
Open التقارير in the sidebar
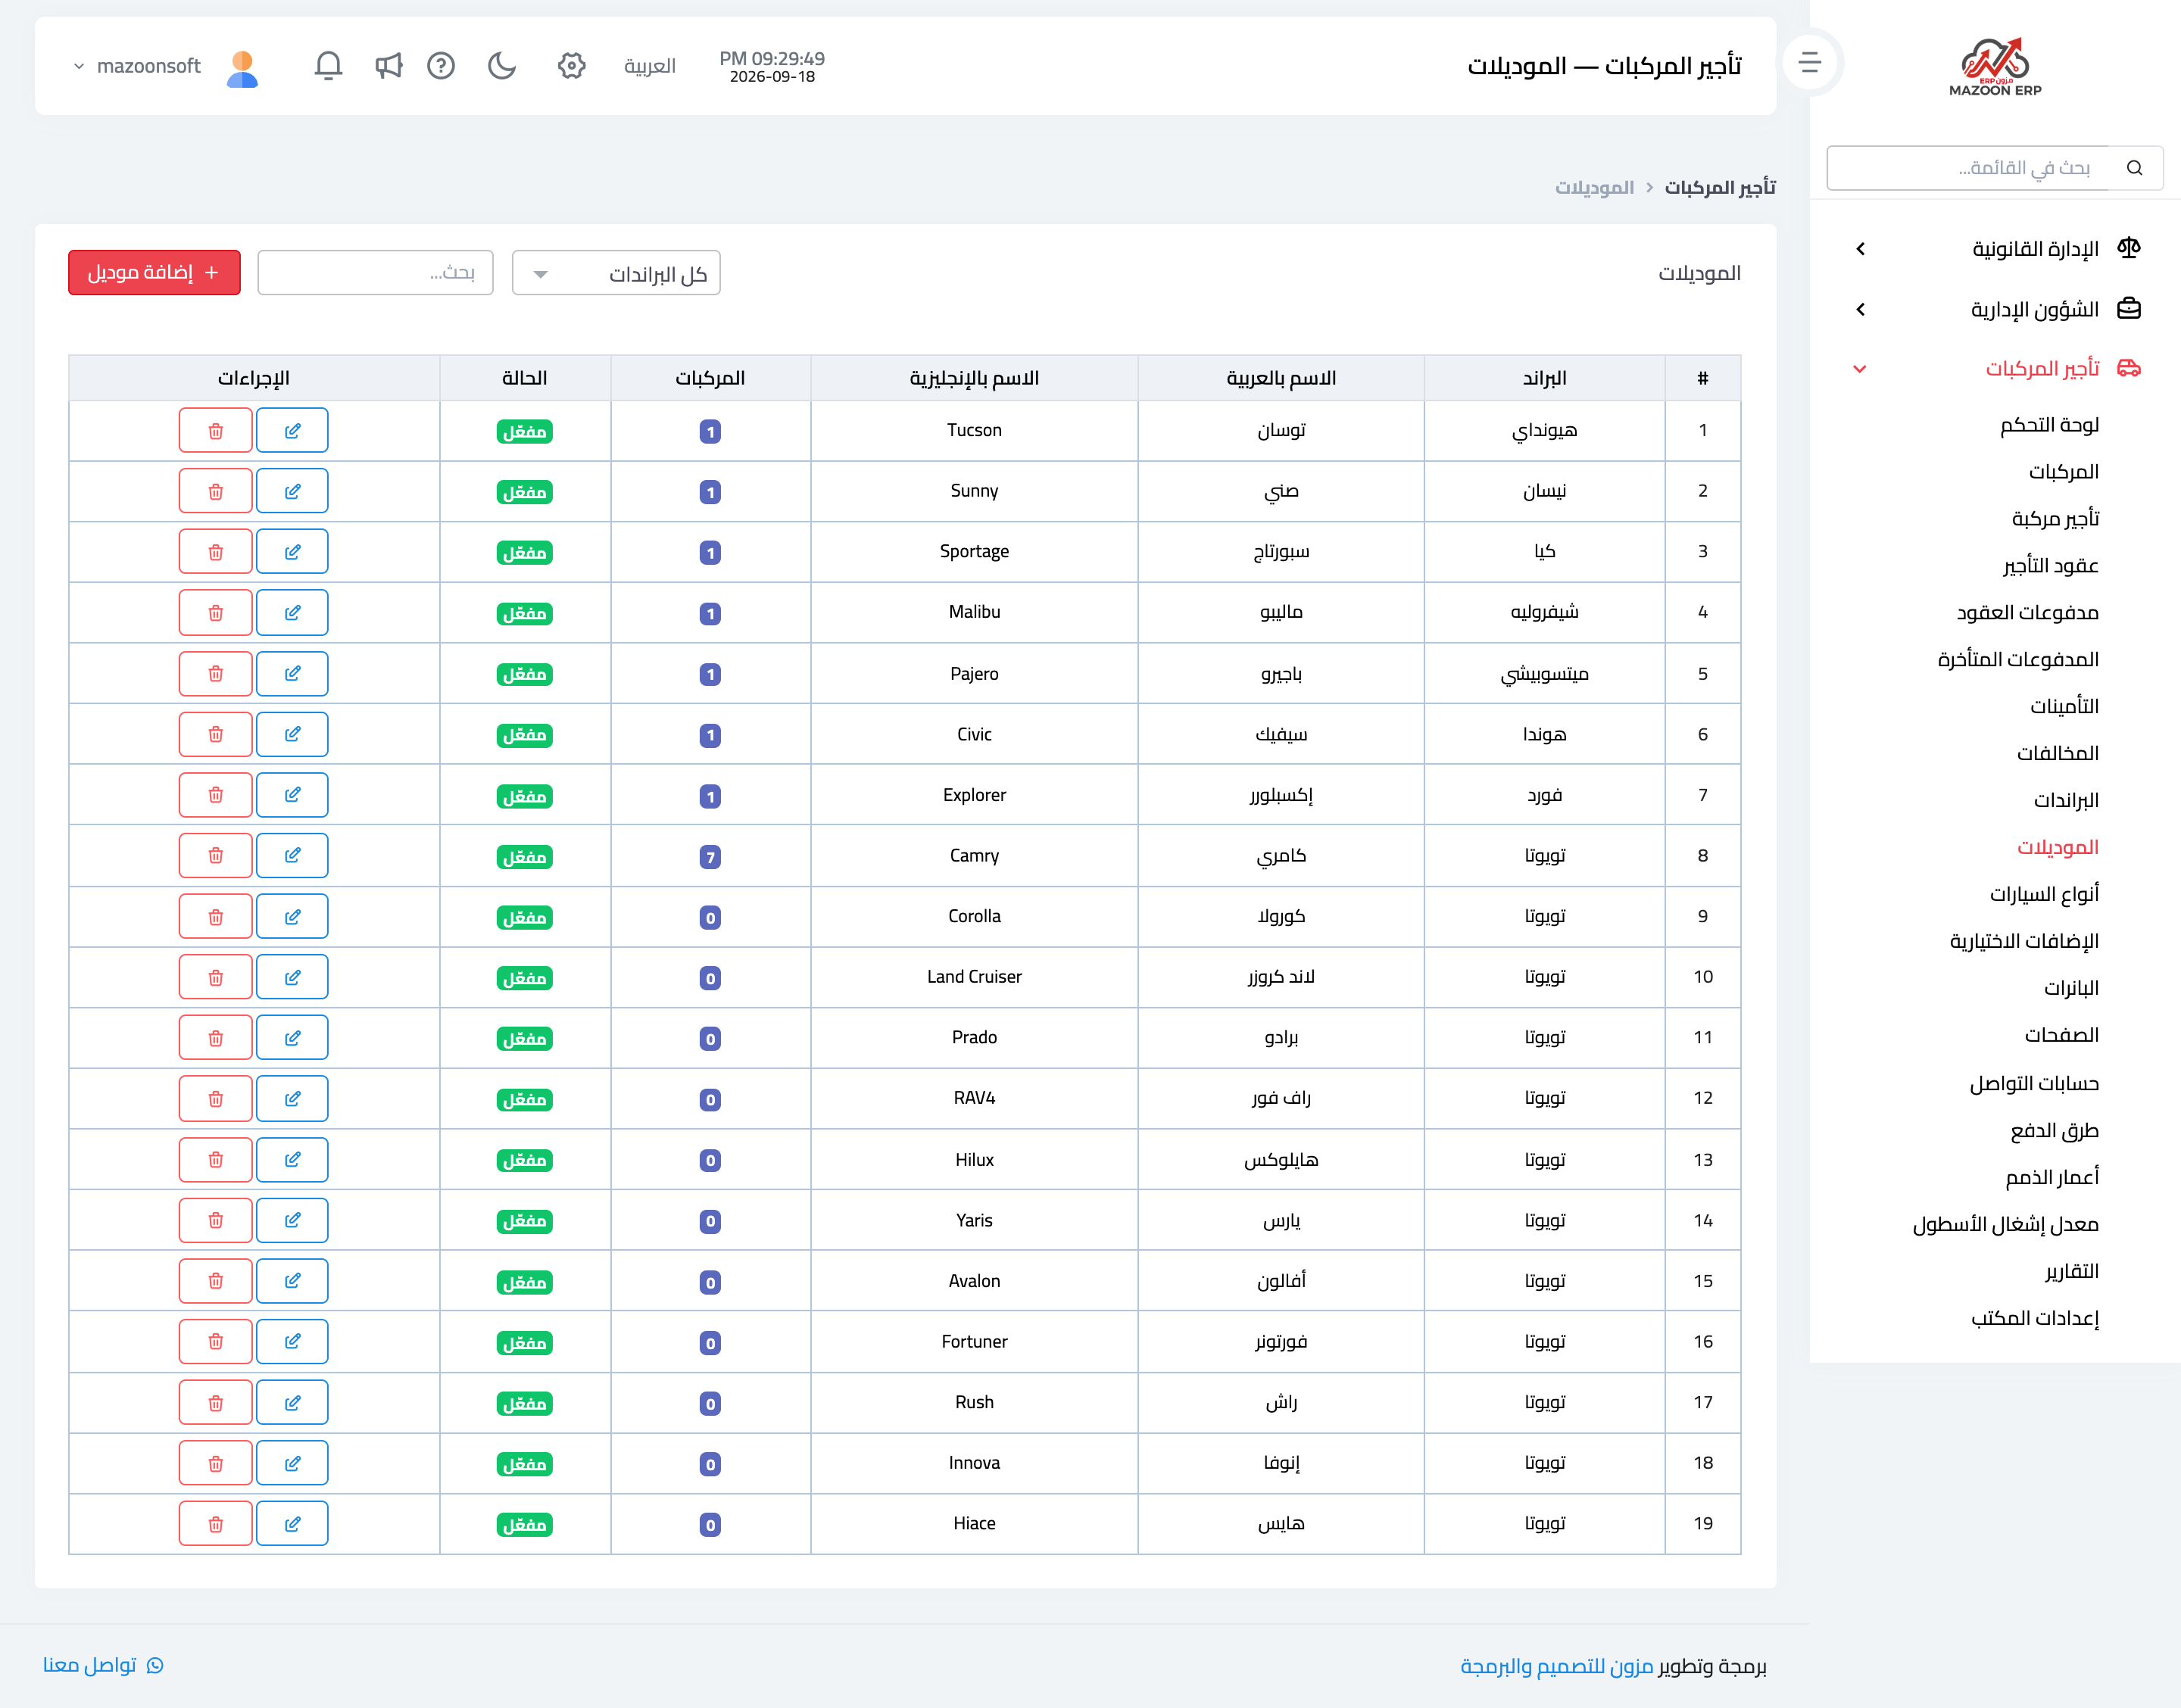coord(2071,1271)
